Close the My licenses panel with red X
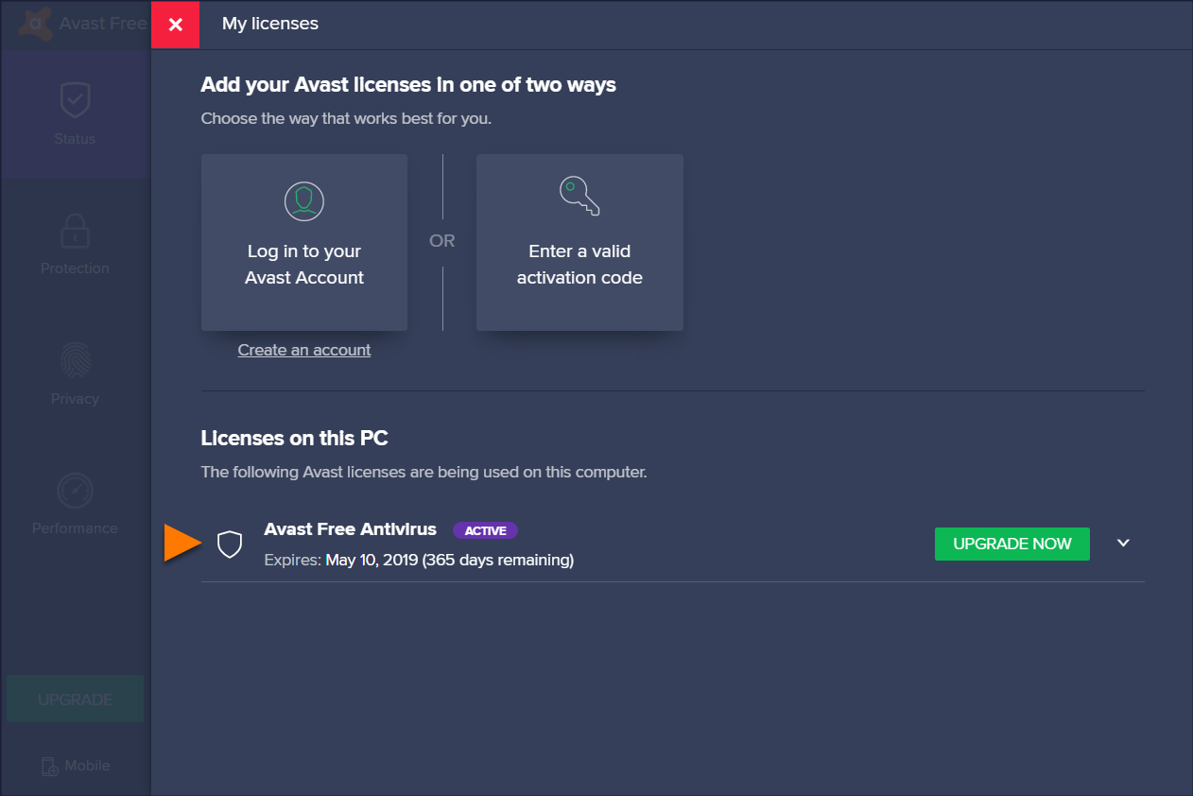This screenshot has width=1193, height=796. tap(176, 25)
